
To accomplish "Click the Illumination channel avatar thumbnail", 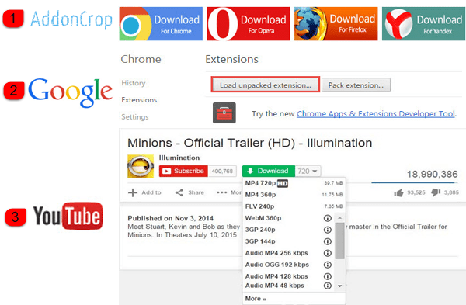I will coord(141,166).
